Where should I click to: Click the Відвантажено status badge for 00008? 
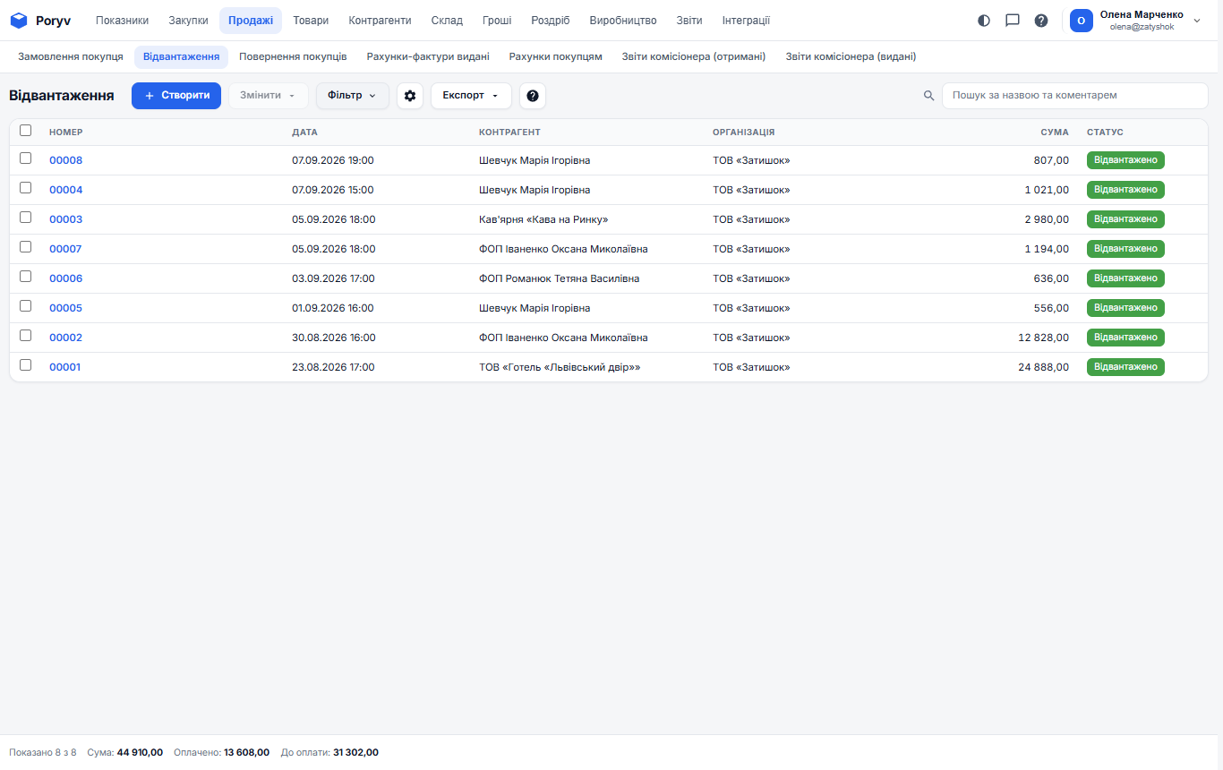coord(1125,160)
